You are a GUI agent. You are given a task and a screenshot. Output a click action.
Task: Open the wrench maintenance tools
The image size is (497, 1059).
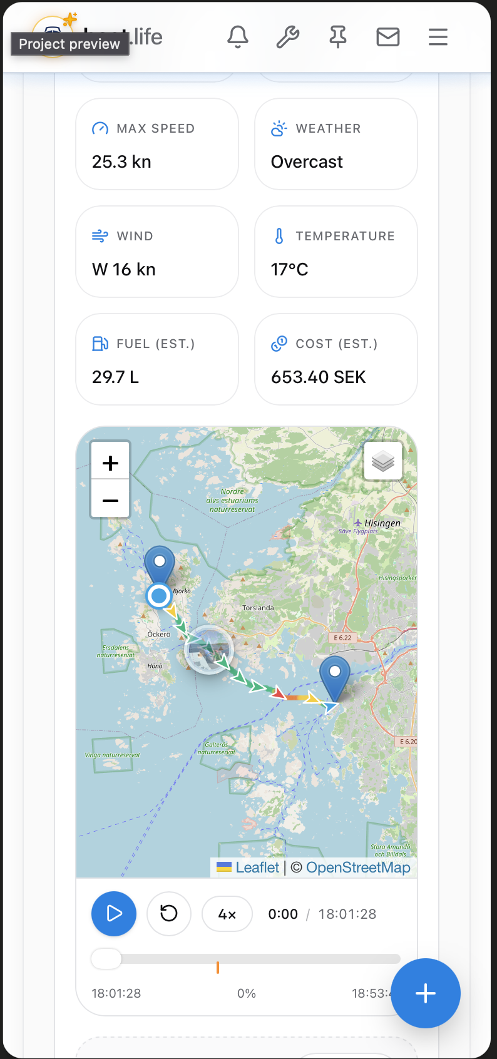pyautogui.click(x=288, y=38)
